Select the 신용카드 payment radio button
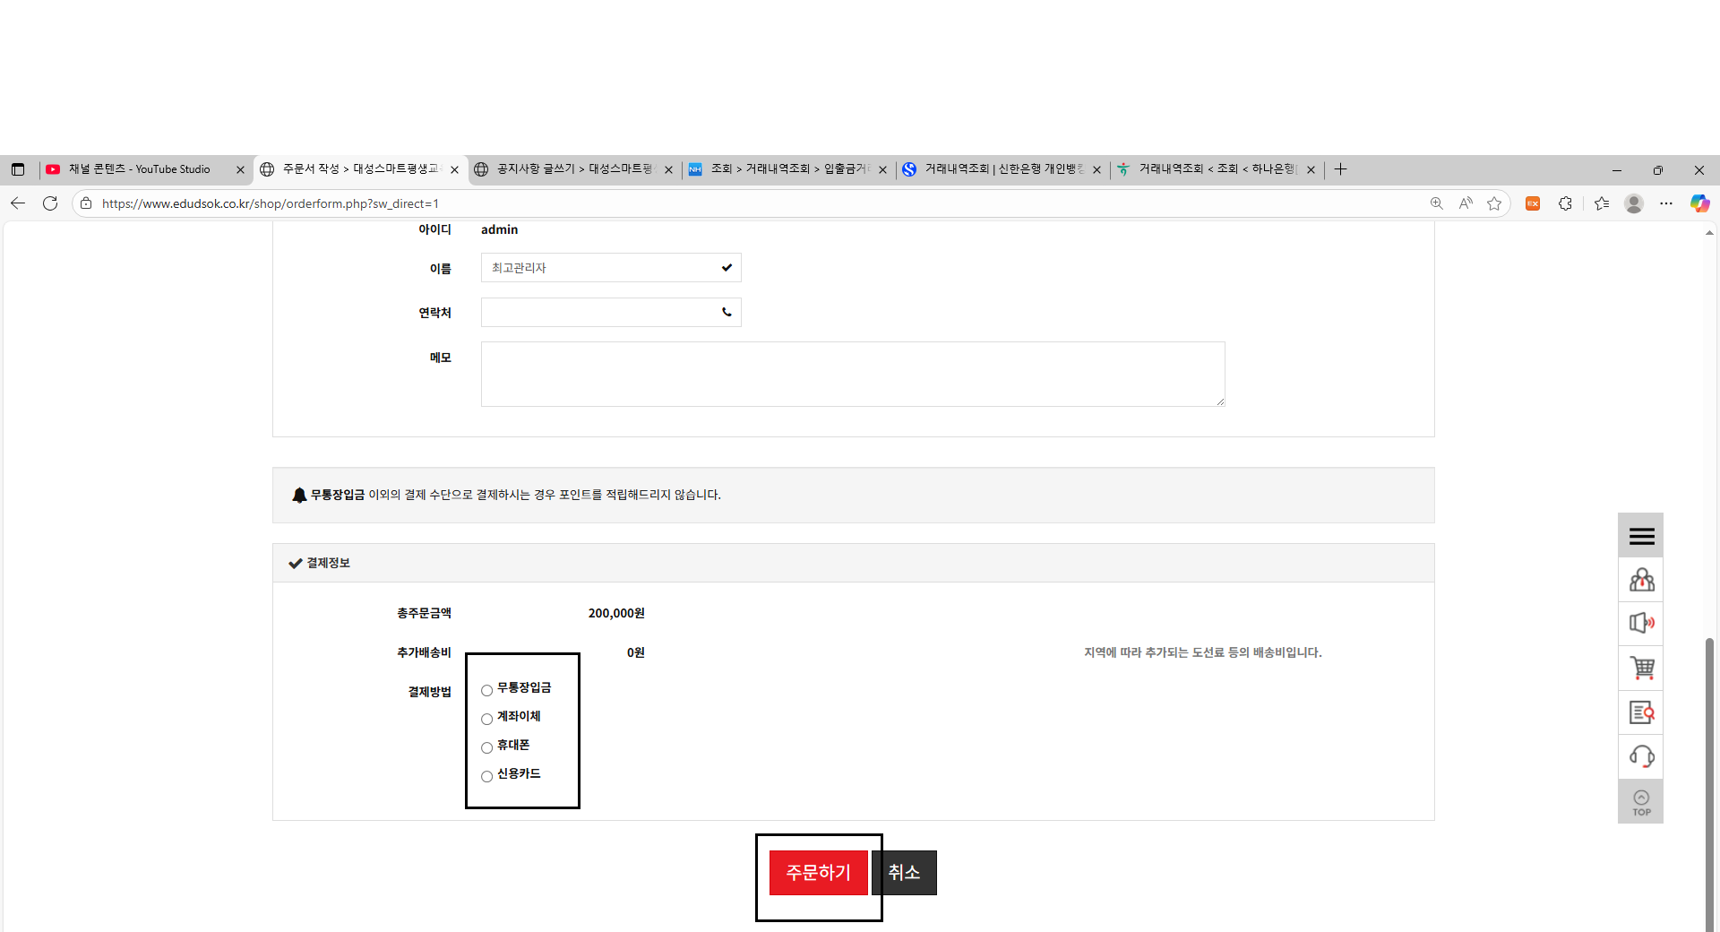Image resolution: width=1720 pixels, height=932 pixels. coord(486,776)
